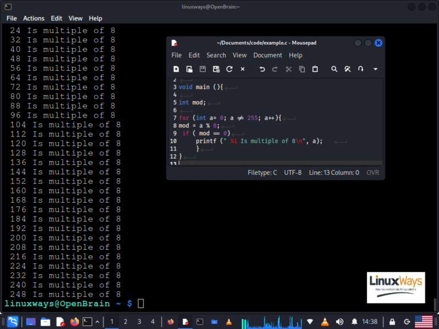Click the Reload icon in Mousepad toolbar
439x329 pixels.
(x=229, y=69)
